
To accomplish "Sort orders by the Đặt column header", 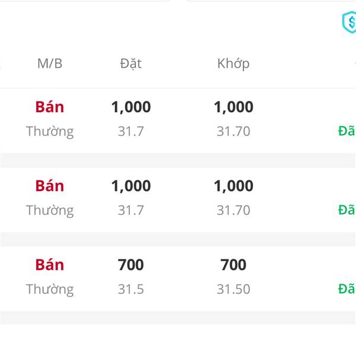I will point(131,64).
